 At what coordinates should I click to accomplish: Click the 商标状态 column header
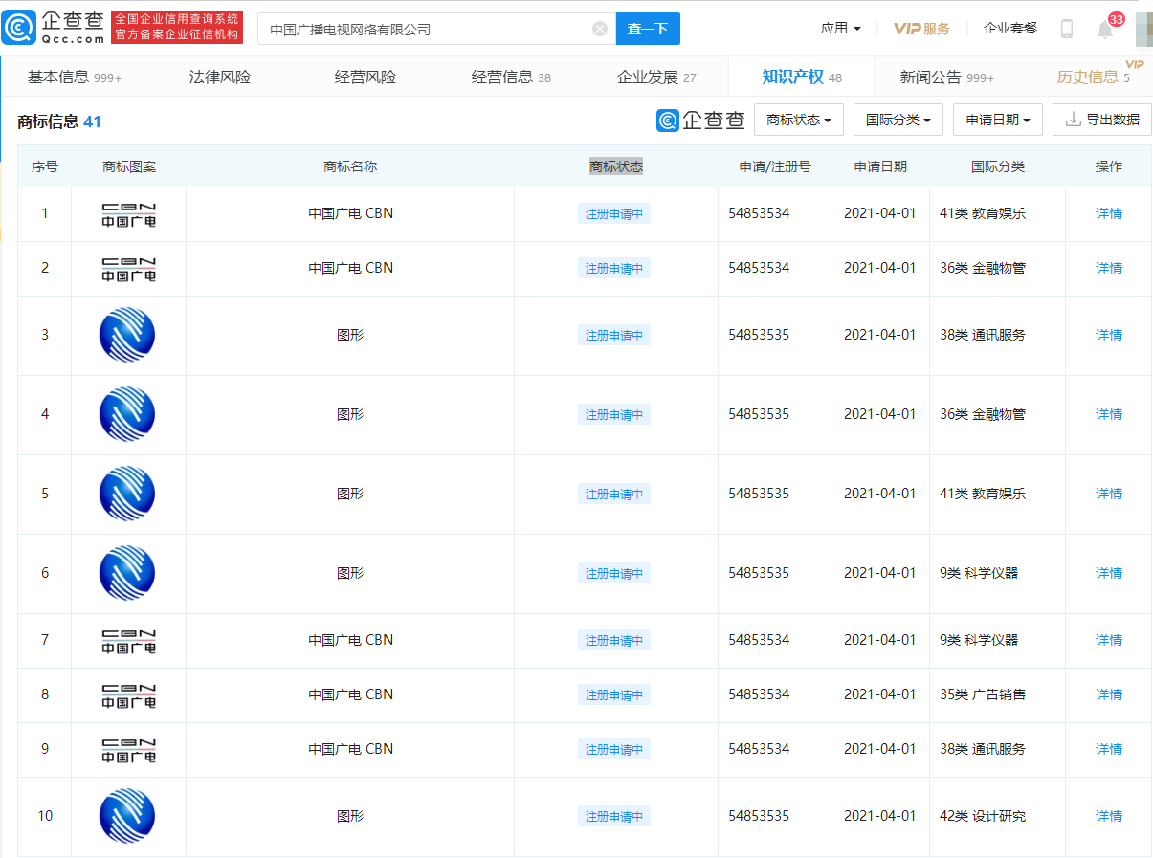616,166
